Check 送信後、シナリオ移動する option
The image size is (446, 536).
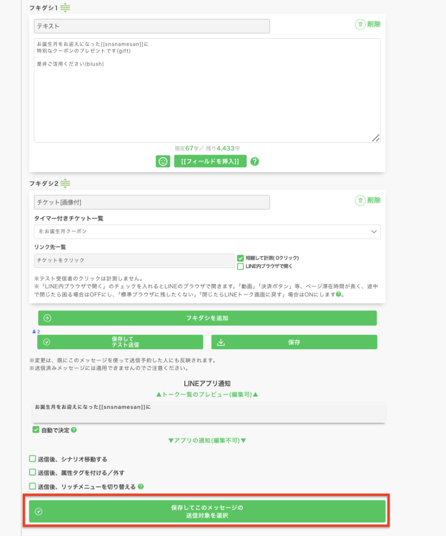pyautogui.click(x=32, y=459)
